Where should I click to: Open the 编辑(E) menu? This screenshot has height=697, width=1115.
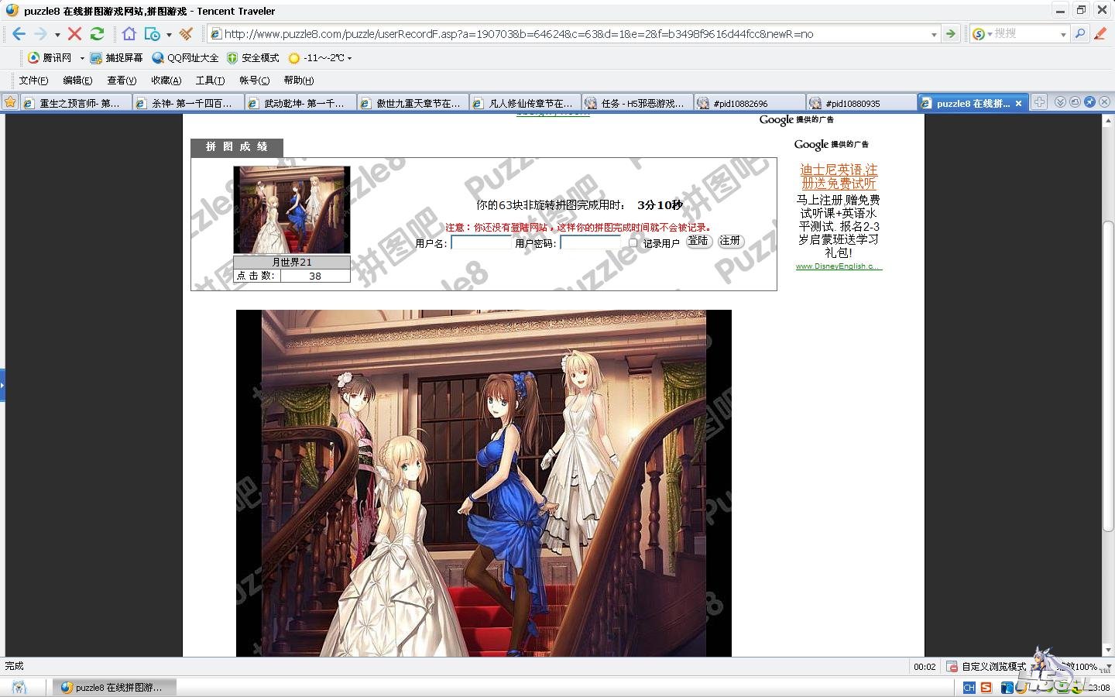click(77, 81)
